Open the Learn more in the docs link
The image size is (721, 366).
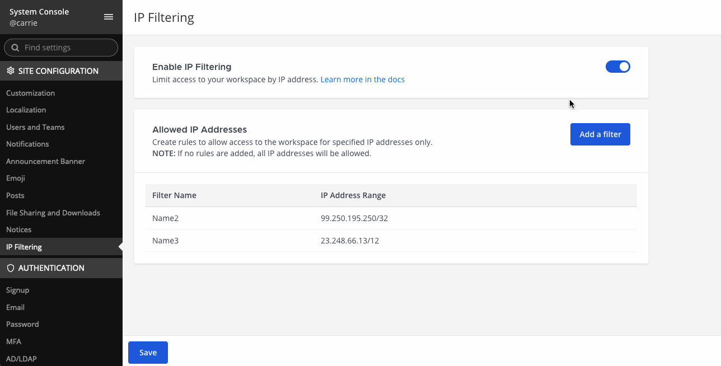click(x=362, y=79)
